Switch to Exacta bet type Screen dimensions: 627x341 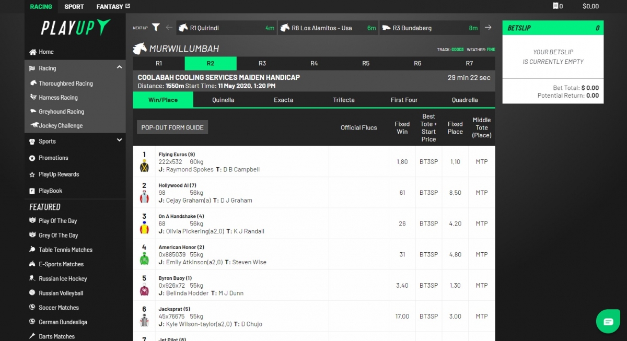284,100
